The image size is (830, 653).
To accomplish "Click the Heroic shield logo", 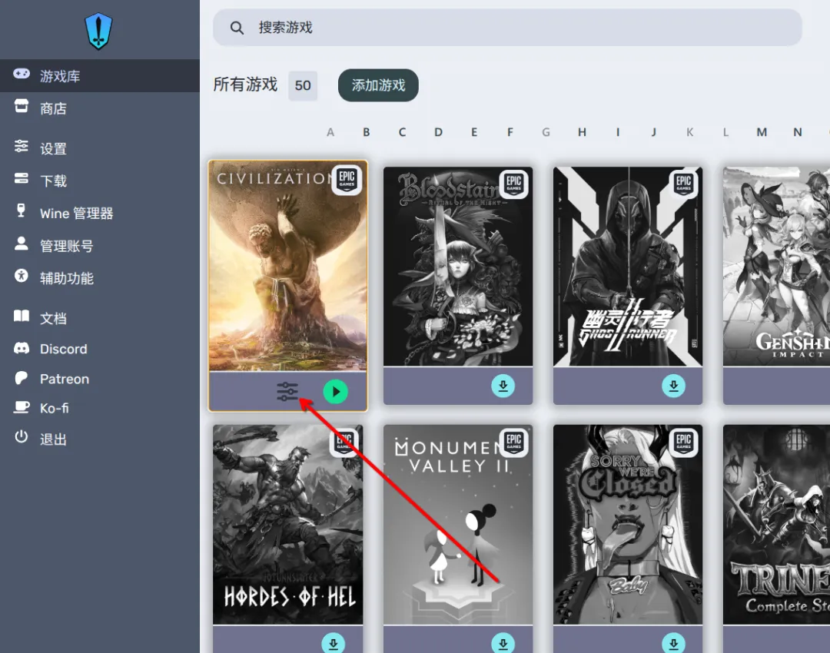I will point(98,31).
